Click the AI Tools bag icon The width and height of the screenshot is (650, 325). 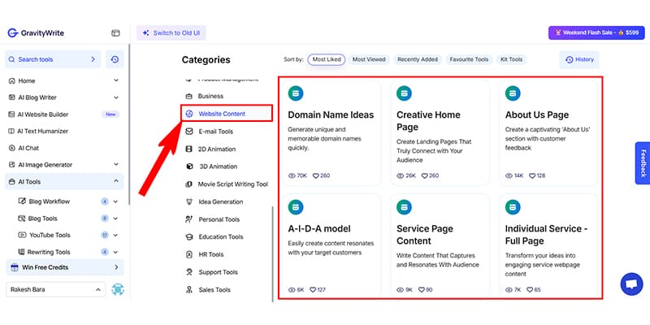tap(11, 181)
